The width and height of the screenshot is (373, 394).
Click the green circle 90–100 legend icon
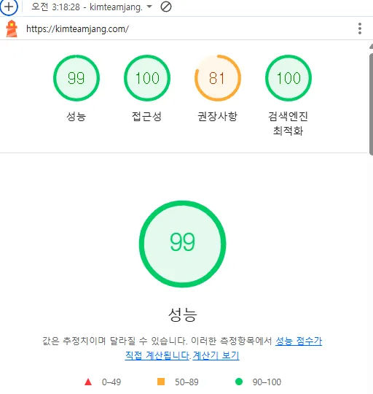click(x=239, y=382)
